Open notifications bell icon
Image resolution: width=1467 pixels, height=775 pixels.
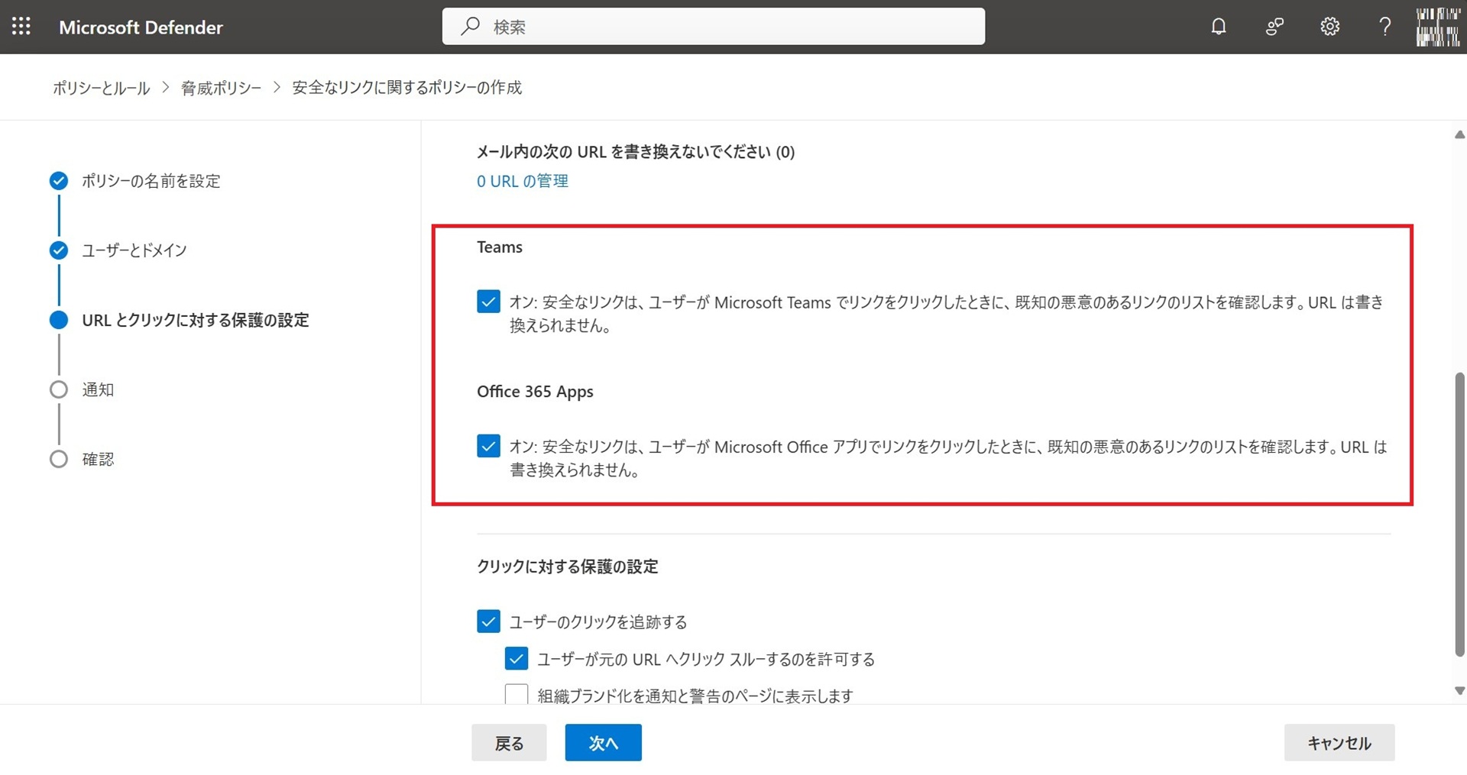pyautogui.click(x=1219, y=27)
